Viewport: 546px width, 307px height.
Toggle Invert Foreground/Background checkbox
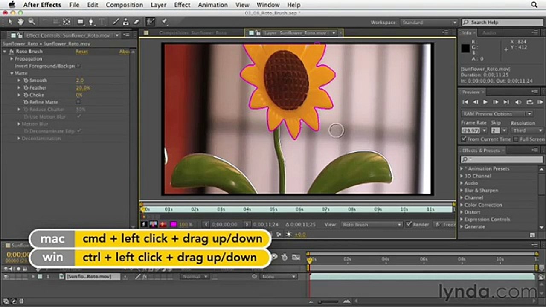click(78, 66)
